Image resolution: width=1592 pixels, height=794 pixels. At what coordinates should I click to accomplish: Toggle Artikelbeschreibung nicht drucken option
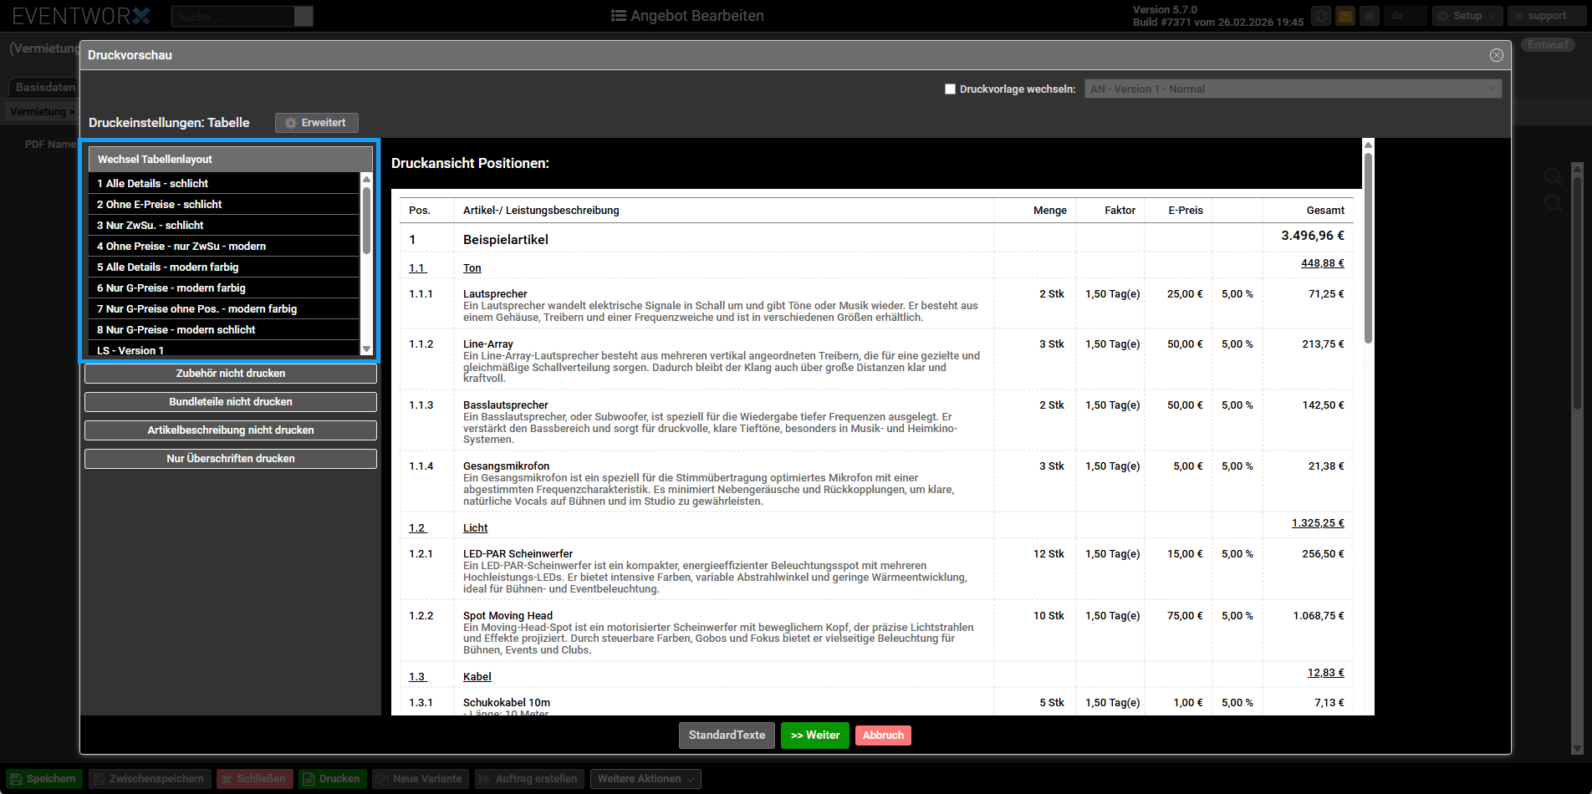(x=231, y=430)
